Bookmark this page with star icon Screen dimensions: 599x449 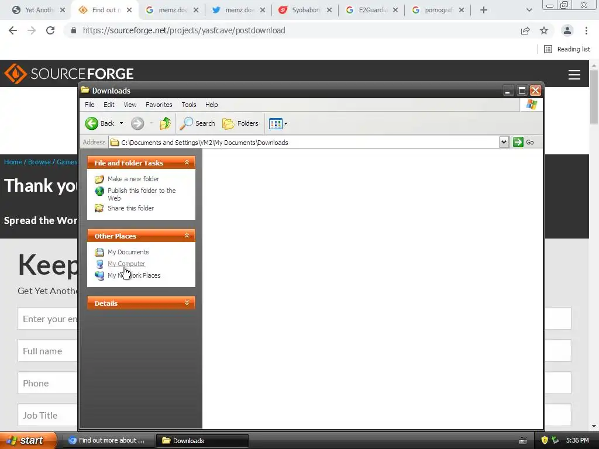[544, 30]
